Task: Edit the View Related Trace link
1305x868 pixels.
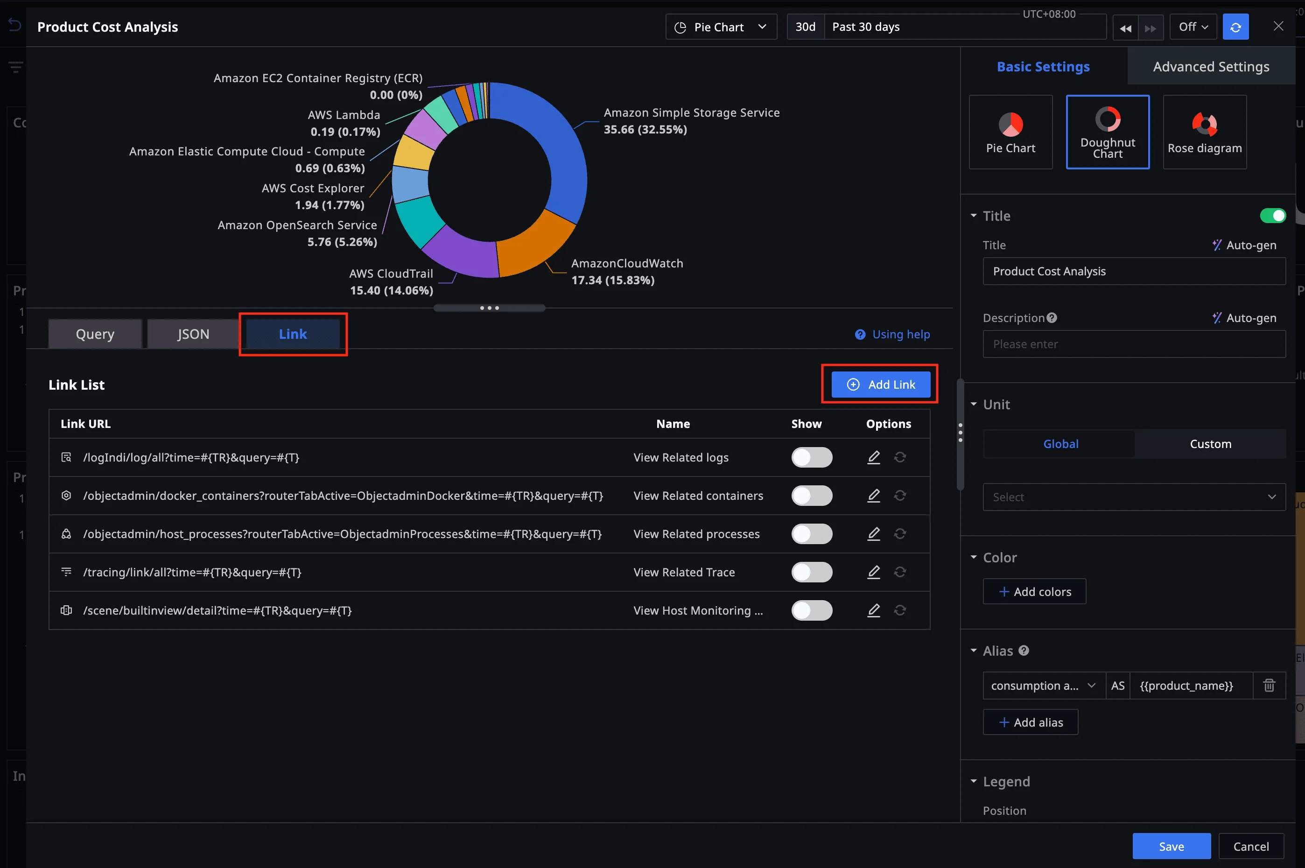Action: point(873,572)
